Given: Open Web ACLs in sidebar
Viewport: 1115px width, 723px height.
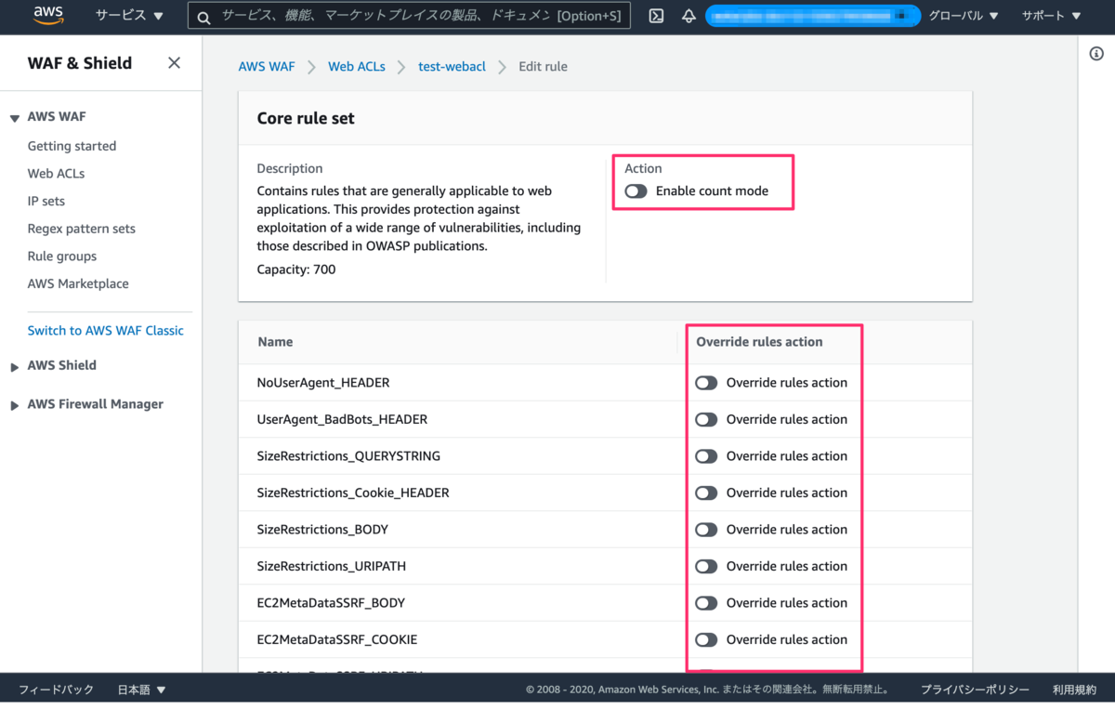Looking at the screenshot, I should coord(56,174).
